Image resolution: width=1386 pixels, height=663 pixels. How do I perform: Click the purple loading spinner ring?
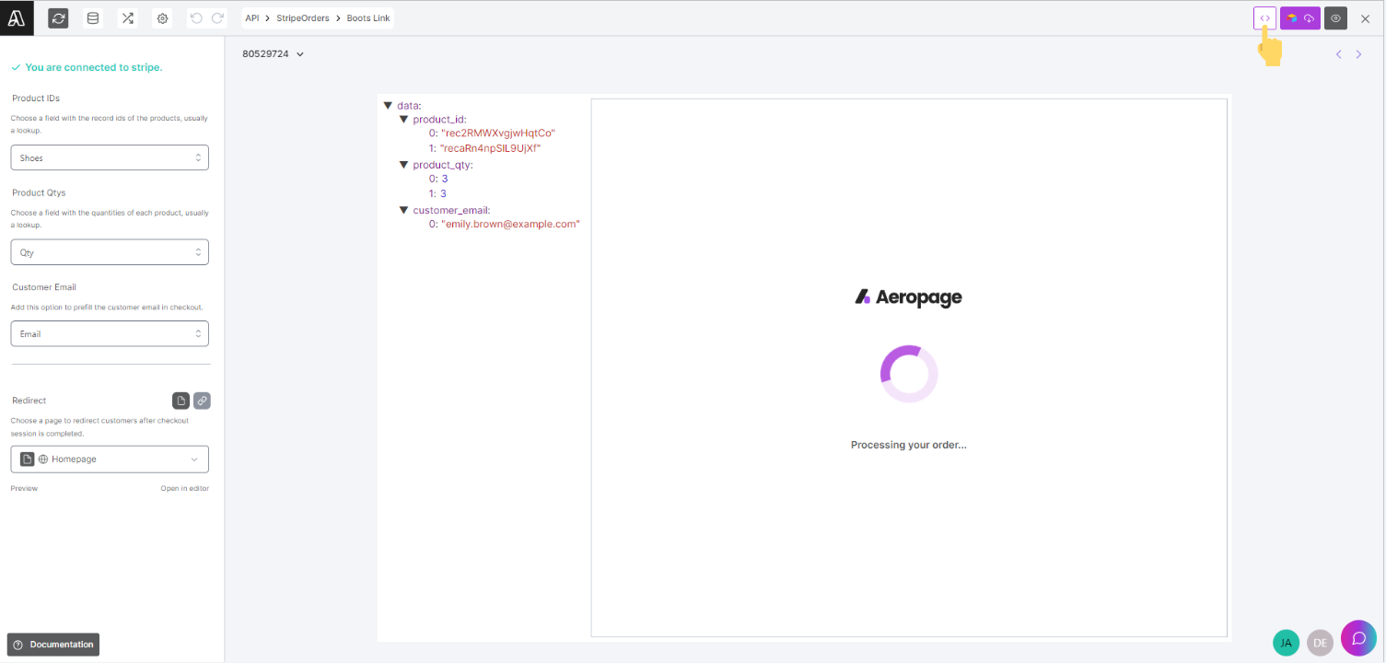[909, 374]
